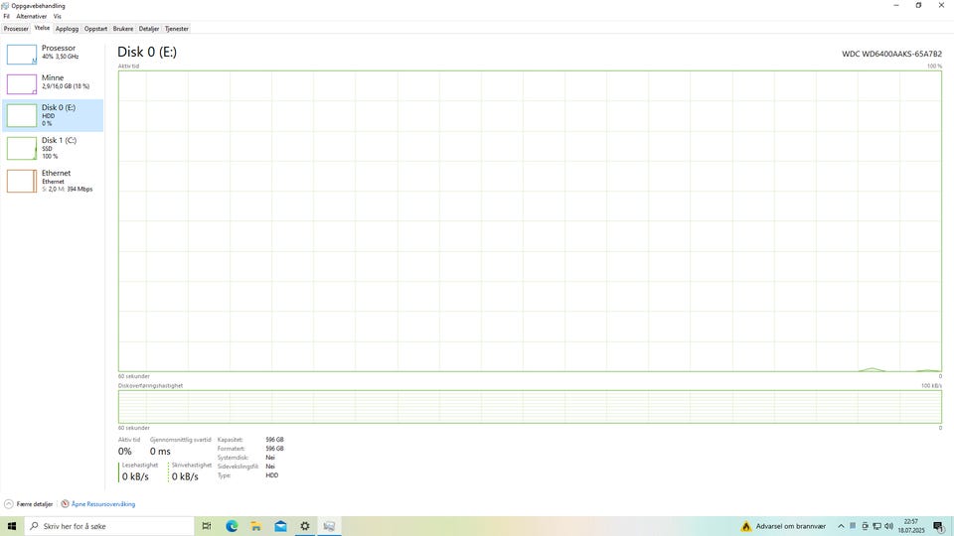Go to the Oppstart tab

pyautogui.click(x=95, y=29)
